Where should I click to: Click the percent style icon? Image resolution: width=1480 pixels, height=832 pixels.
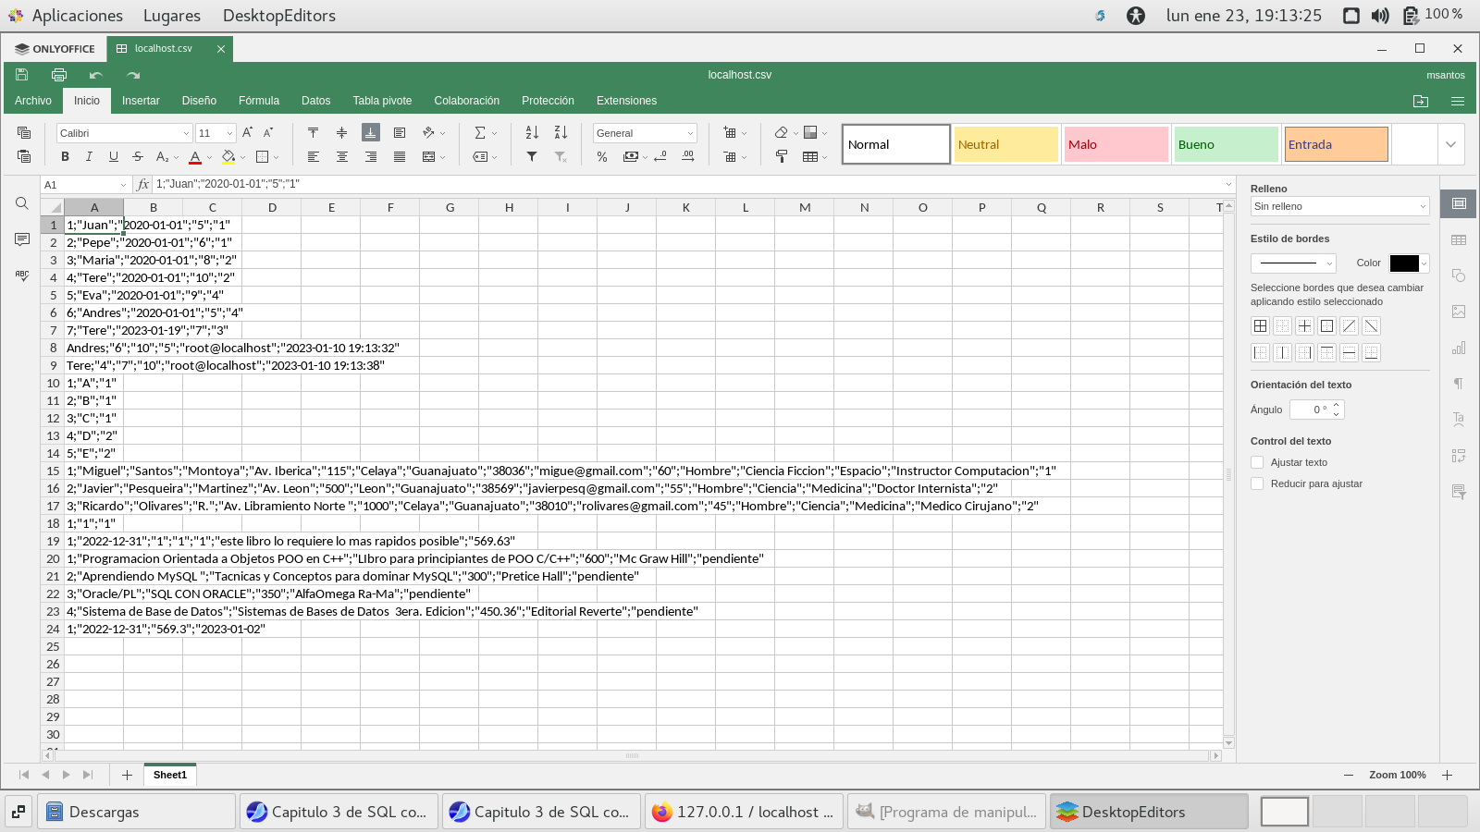point(602,157)
